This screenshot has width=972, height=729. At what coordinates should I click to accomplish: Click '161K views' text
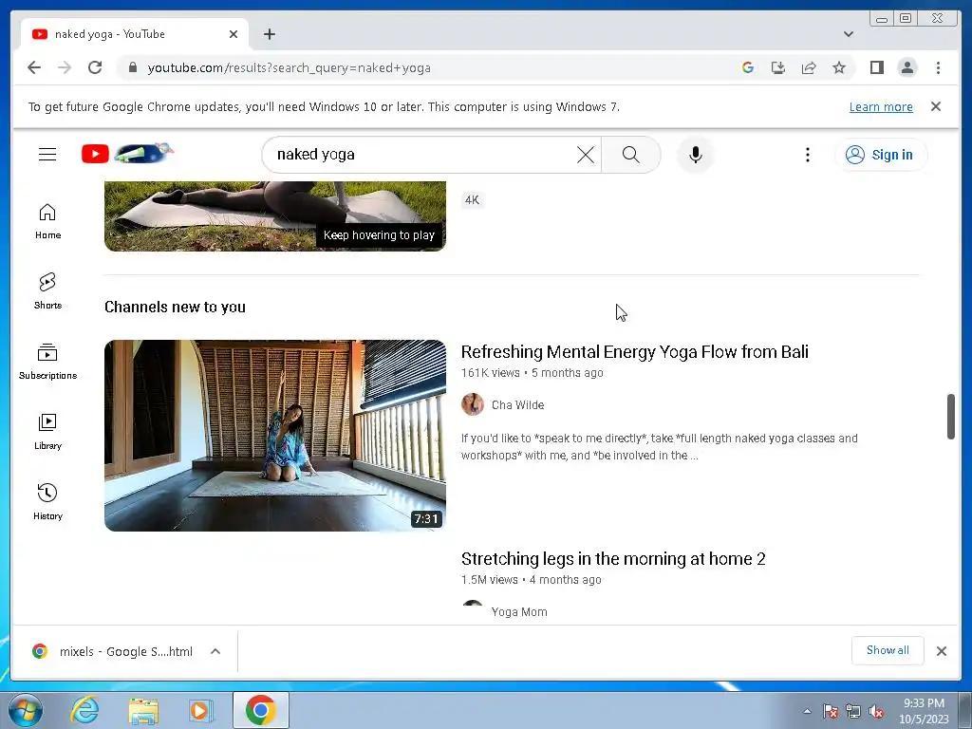490,372
